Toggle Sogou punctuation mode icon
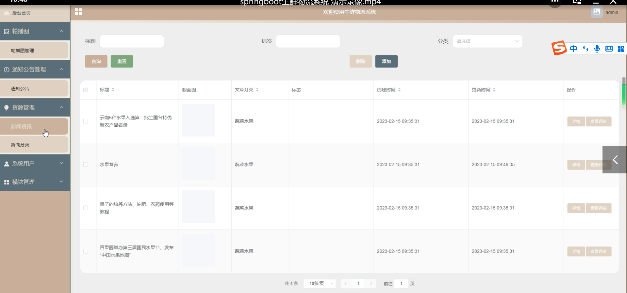 (586, 49)
